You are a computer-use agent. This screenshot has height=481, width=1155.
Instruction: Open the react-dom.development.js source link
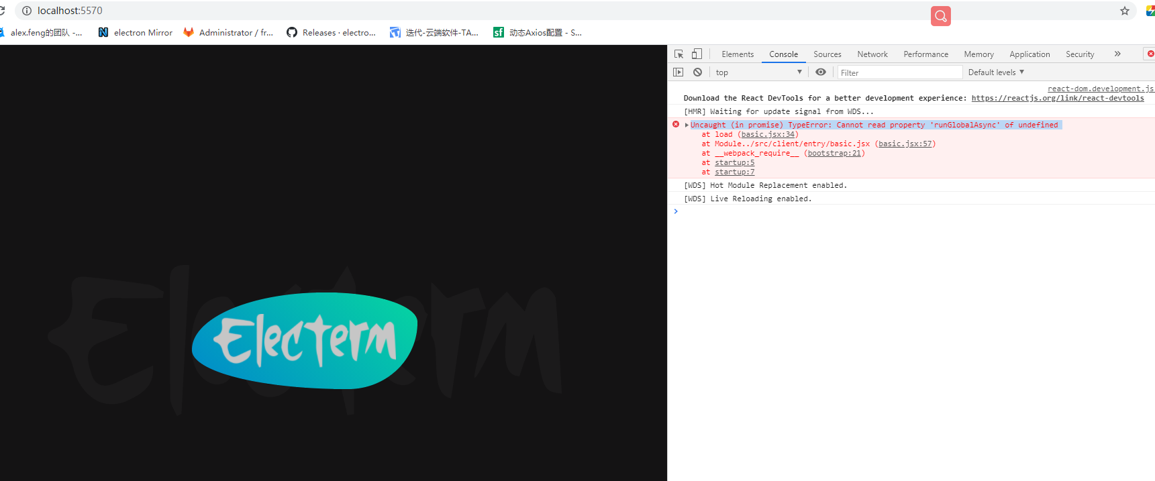(x=1101, y=89)
